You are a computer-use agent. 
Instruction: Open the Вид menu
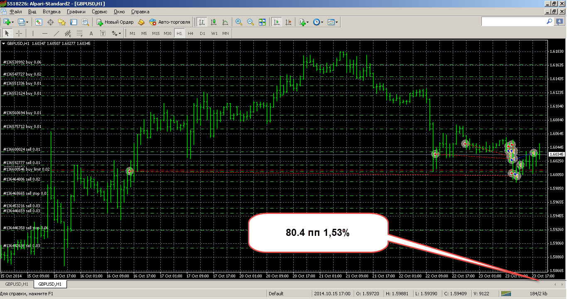coord(32,12)
